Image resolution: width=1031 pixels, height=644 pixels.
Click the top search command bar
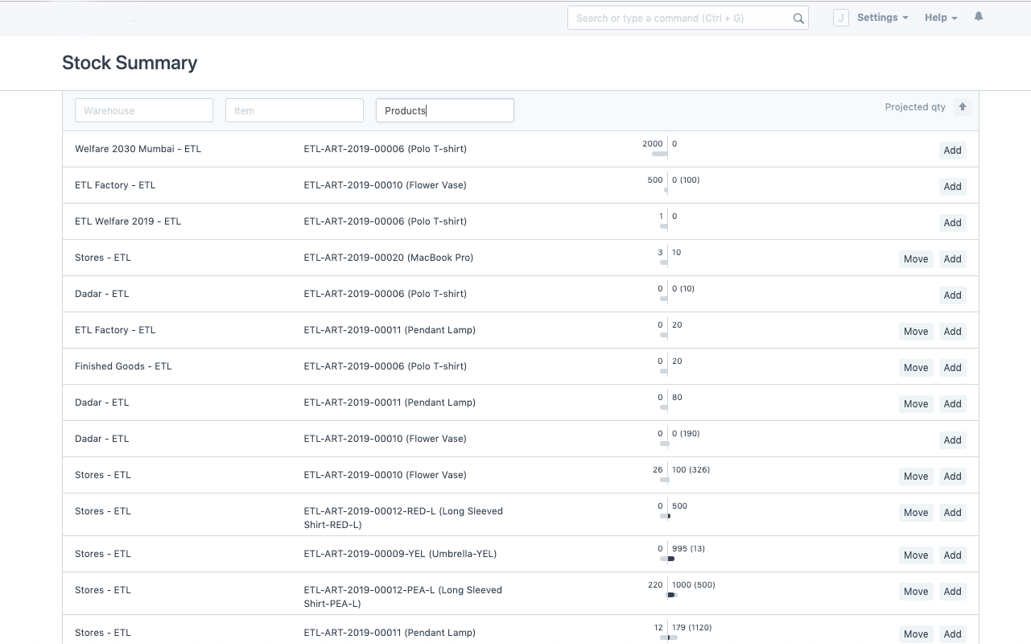(680, 19)
